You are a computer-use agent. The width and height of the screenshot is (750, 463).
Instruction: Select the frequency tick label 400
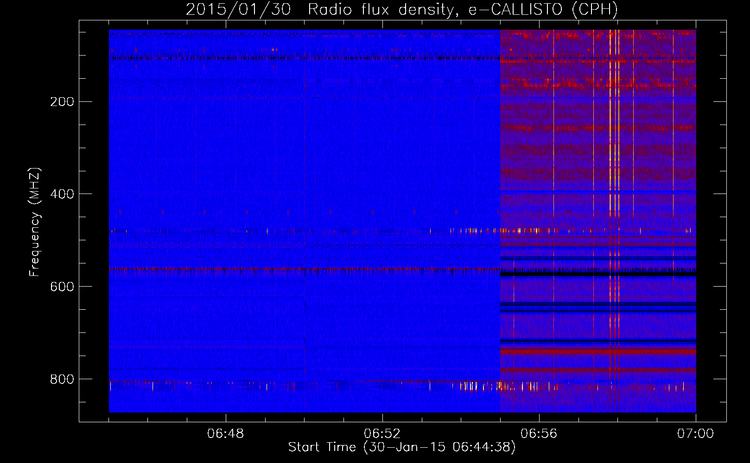[62, 194]
